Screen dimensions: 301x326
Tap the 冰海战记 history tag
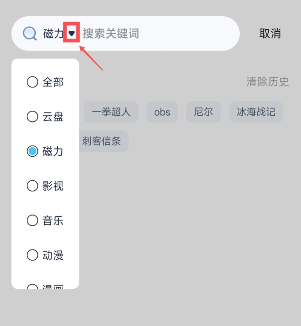point(256,112)
